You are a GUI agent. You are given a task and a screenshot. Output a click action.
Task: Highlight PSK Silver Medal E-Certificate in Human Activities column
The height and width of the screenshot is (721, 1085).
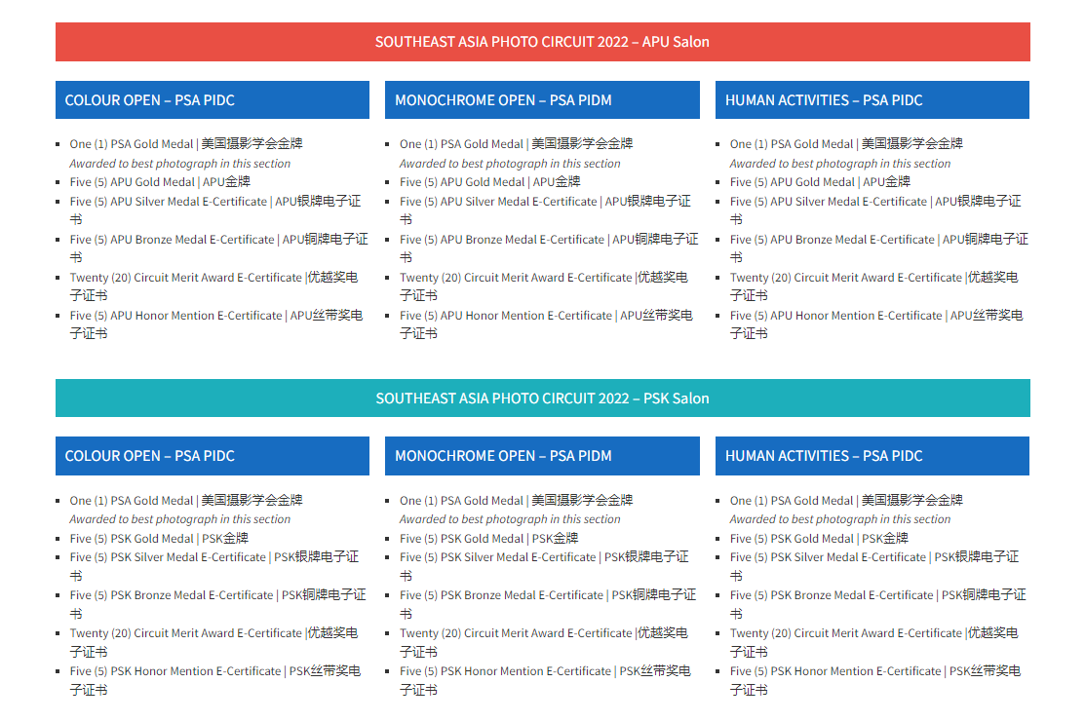point(874,566)
